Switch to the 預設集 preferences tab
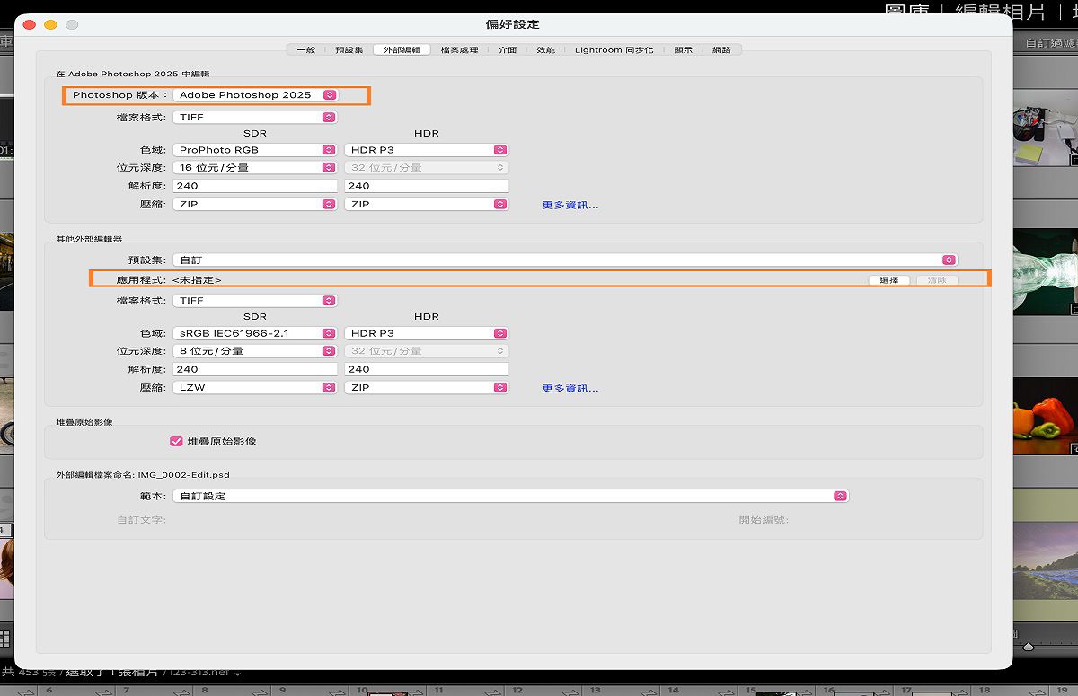The image size is (1078, 696). click(x=349, y=49)
